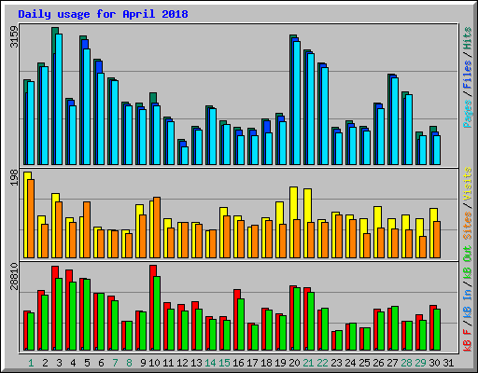Click the green kB Out bar for day 10

[x=157, y=313]
